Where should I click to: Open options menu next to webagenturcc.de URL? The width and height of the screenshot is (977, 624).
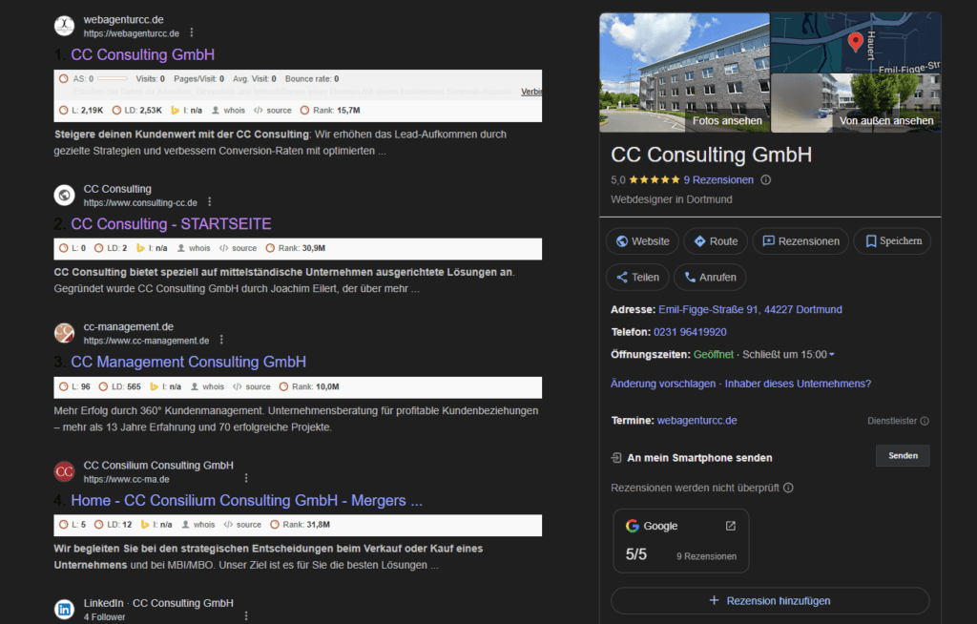pyautogui.click(x=191, y=32)
